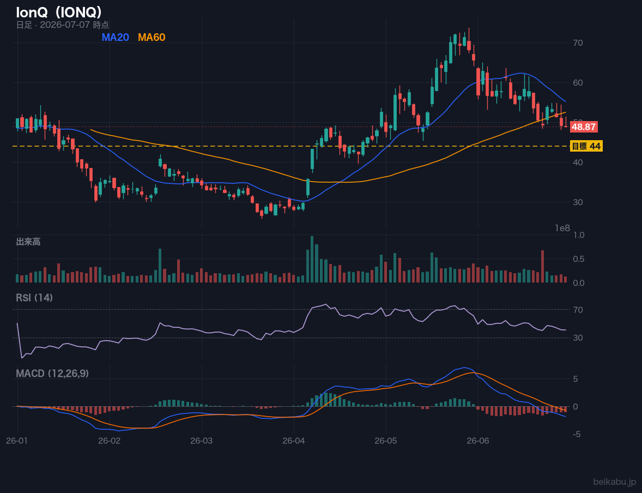Click the MACD axis value 5
The image size is (642, 493).
click(x=576, y=379)
